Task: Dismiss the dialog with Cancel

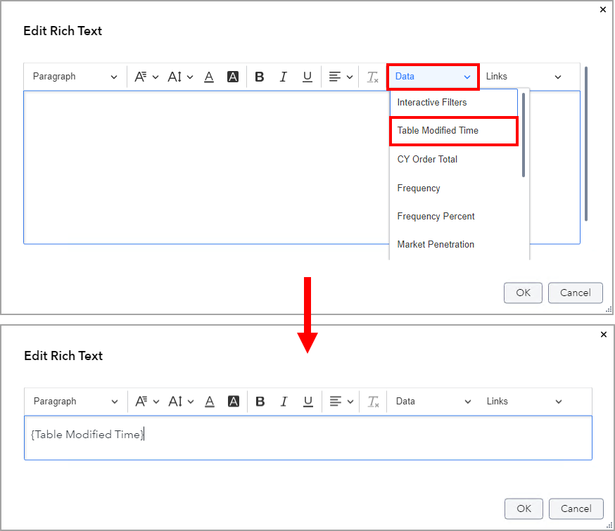Action: (x=575, y=293)
